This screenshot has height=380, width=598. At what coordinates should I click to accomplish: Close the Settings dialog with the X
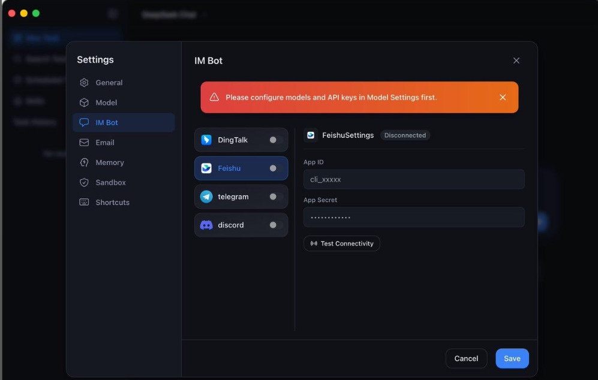tap(516, 61)
